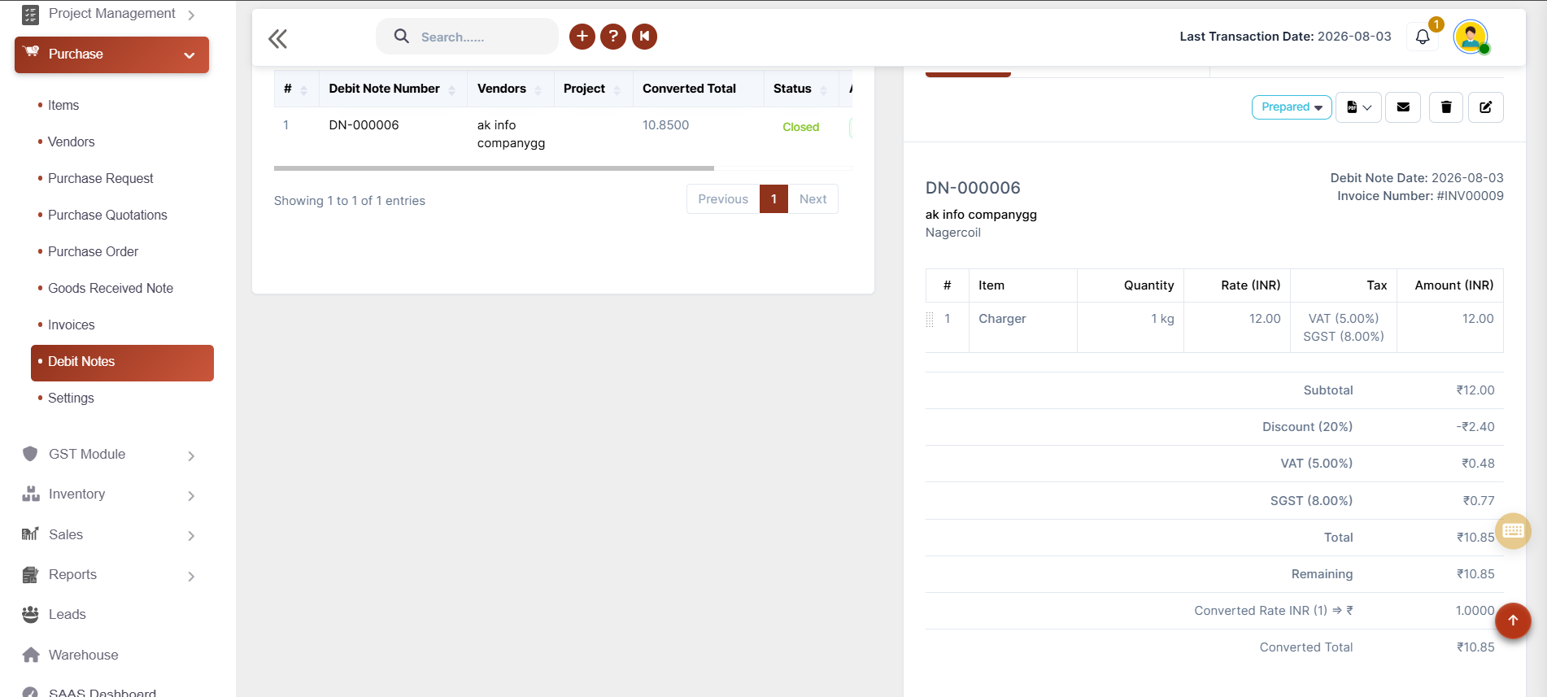Image resolution: width=1547 pixels, height=697 pixels.
Task: Open PDF export dropdown icon
Action: coord(1359,107)
